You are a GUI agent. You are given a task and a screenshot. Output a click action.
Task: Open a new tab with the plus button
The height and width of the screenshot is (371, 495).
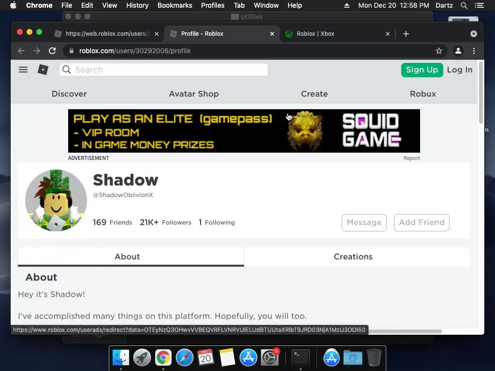(x=406, y=34)
